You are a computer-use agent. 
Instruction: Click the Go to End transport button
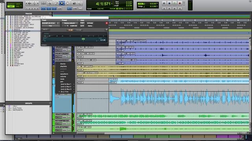point(180,9)
